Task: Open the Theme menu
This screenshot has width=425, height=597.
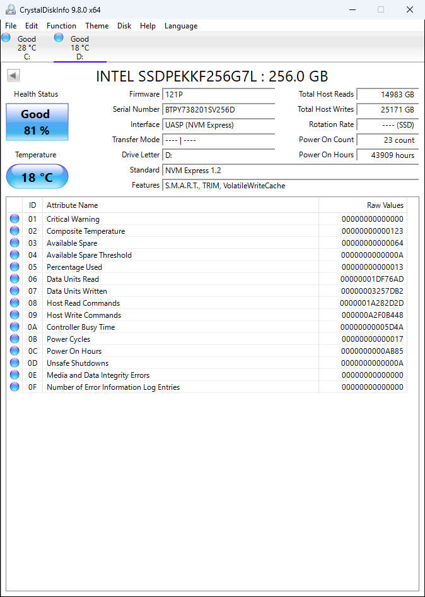Action: pyautogui.click(x=97, y=26)
